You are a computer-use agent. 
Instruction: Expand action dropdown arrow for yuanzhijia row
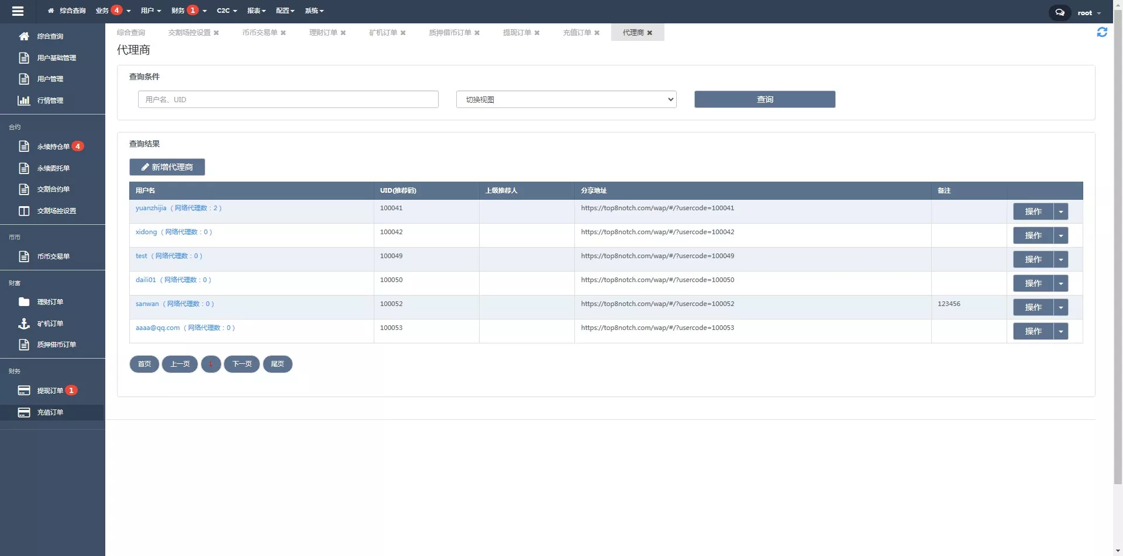pos(1060,211)
